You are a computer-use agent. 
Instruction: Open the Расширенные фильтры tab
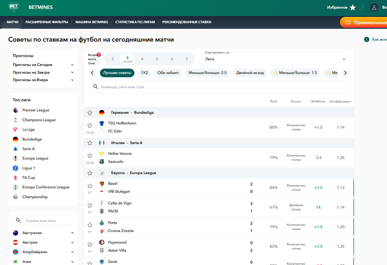[x=47, y=22]
